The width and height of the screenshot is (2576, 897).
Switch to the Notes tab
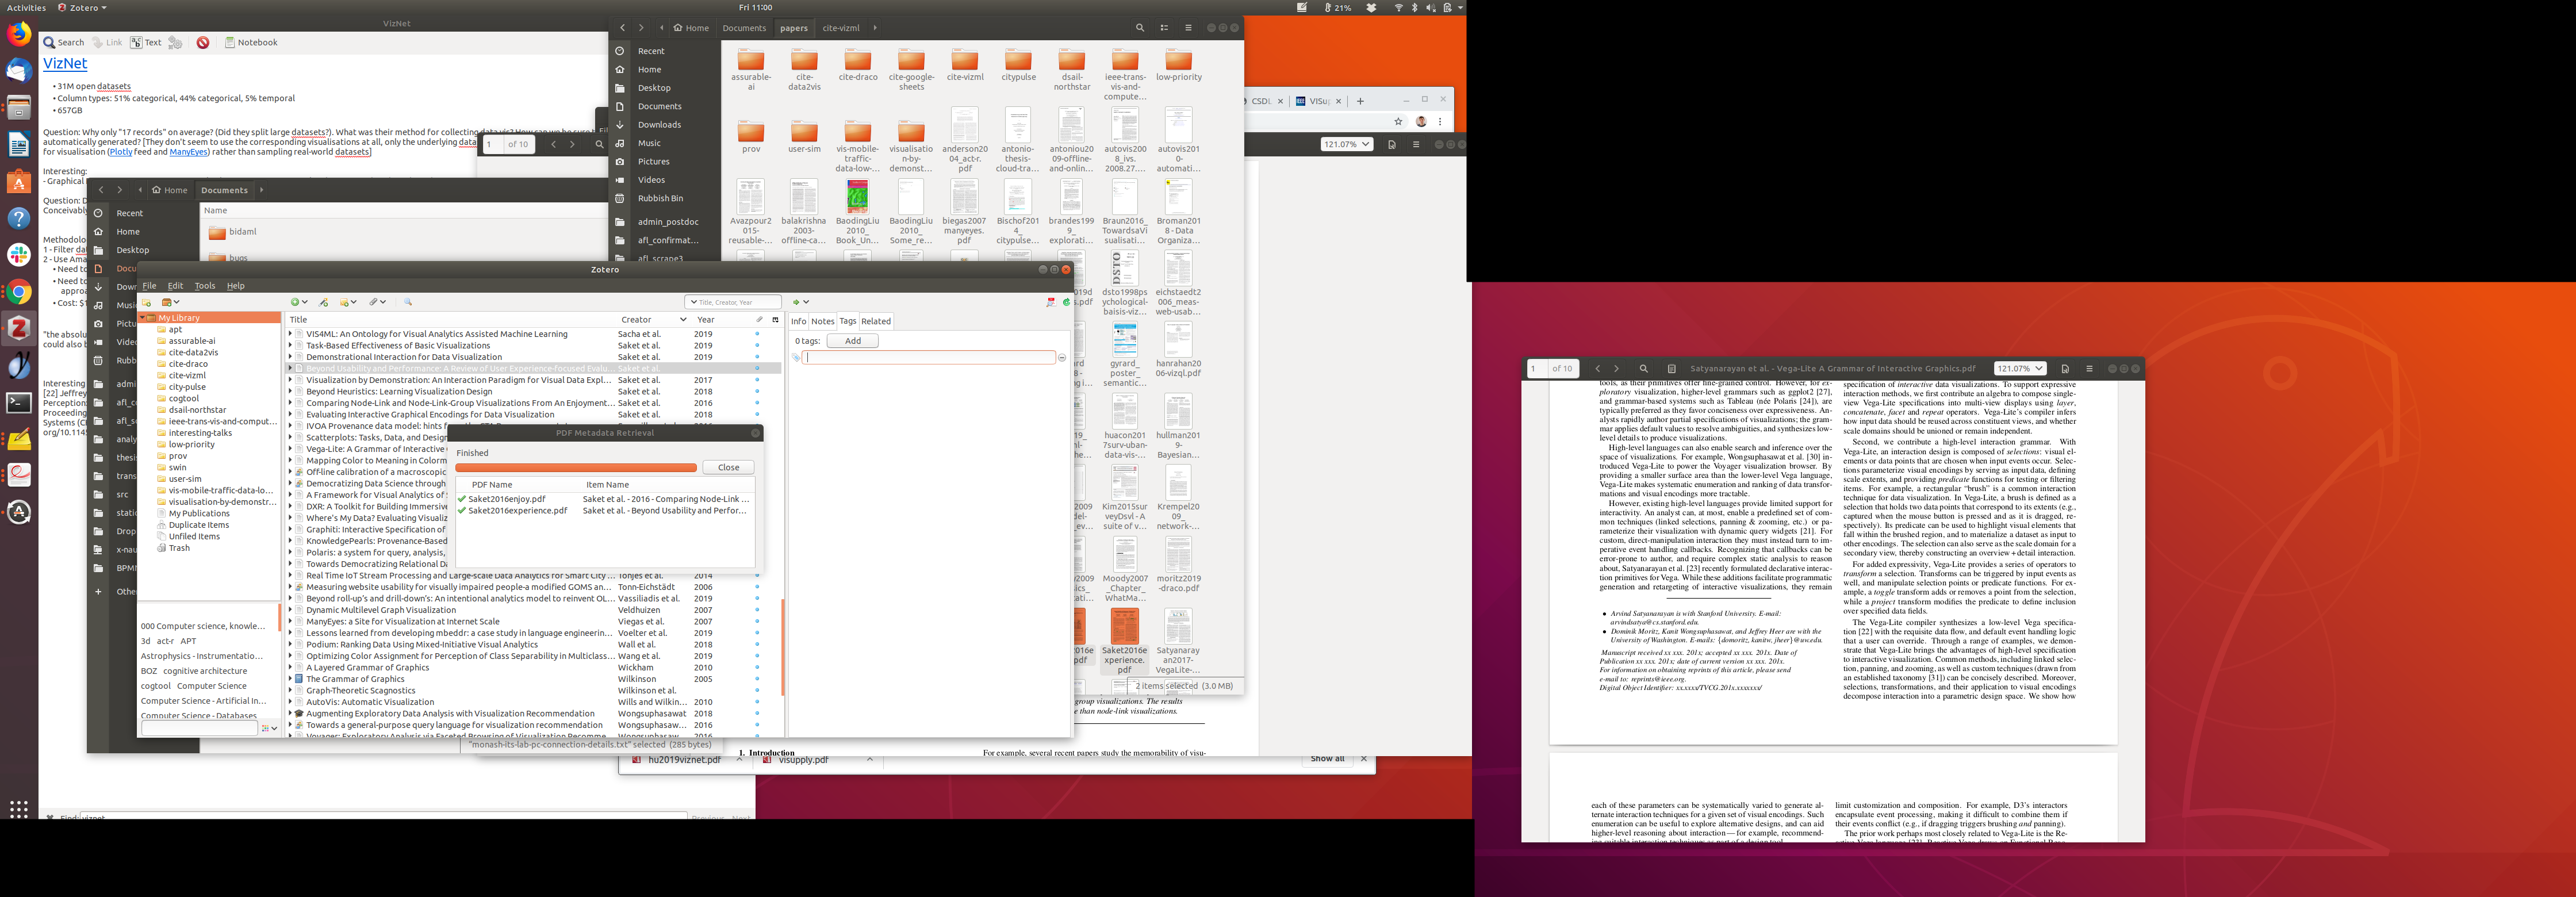pyautogui.click(x=822, y=321)
